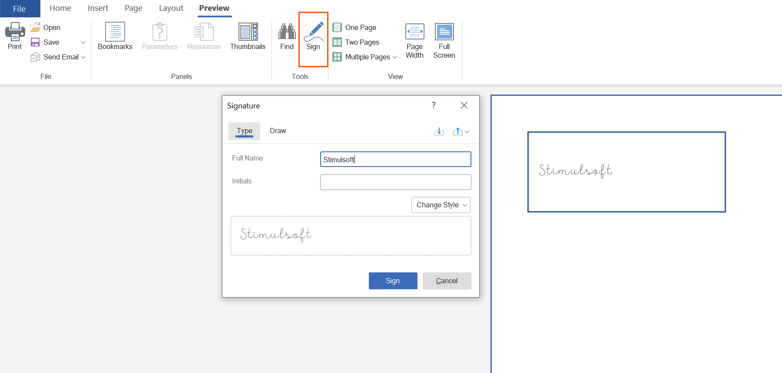
Task: Set zoom to Page Width
Action: (x=414, y=41)
